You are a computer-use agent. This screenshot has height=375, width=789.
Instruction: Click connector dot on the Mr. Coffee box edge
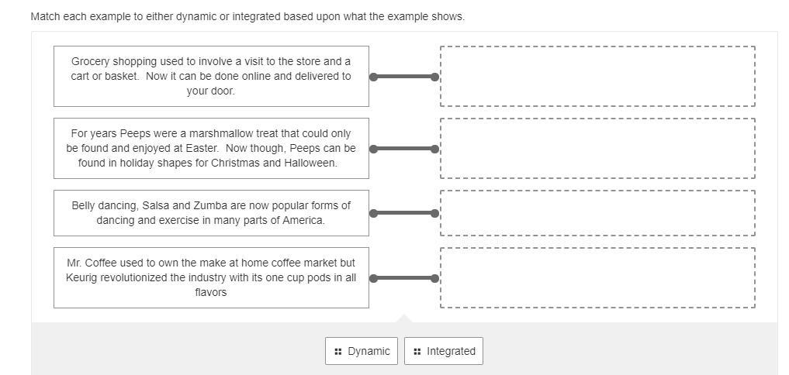tap(374, 278)
